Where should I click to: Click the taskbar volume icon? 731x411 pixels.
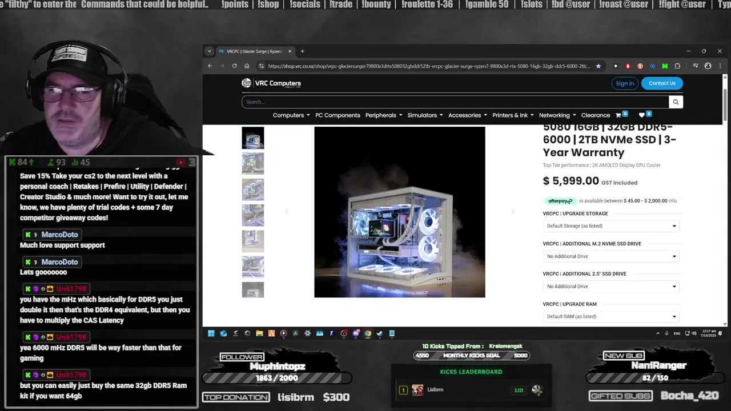click(694, 333)
